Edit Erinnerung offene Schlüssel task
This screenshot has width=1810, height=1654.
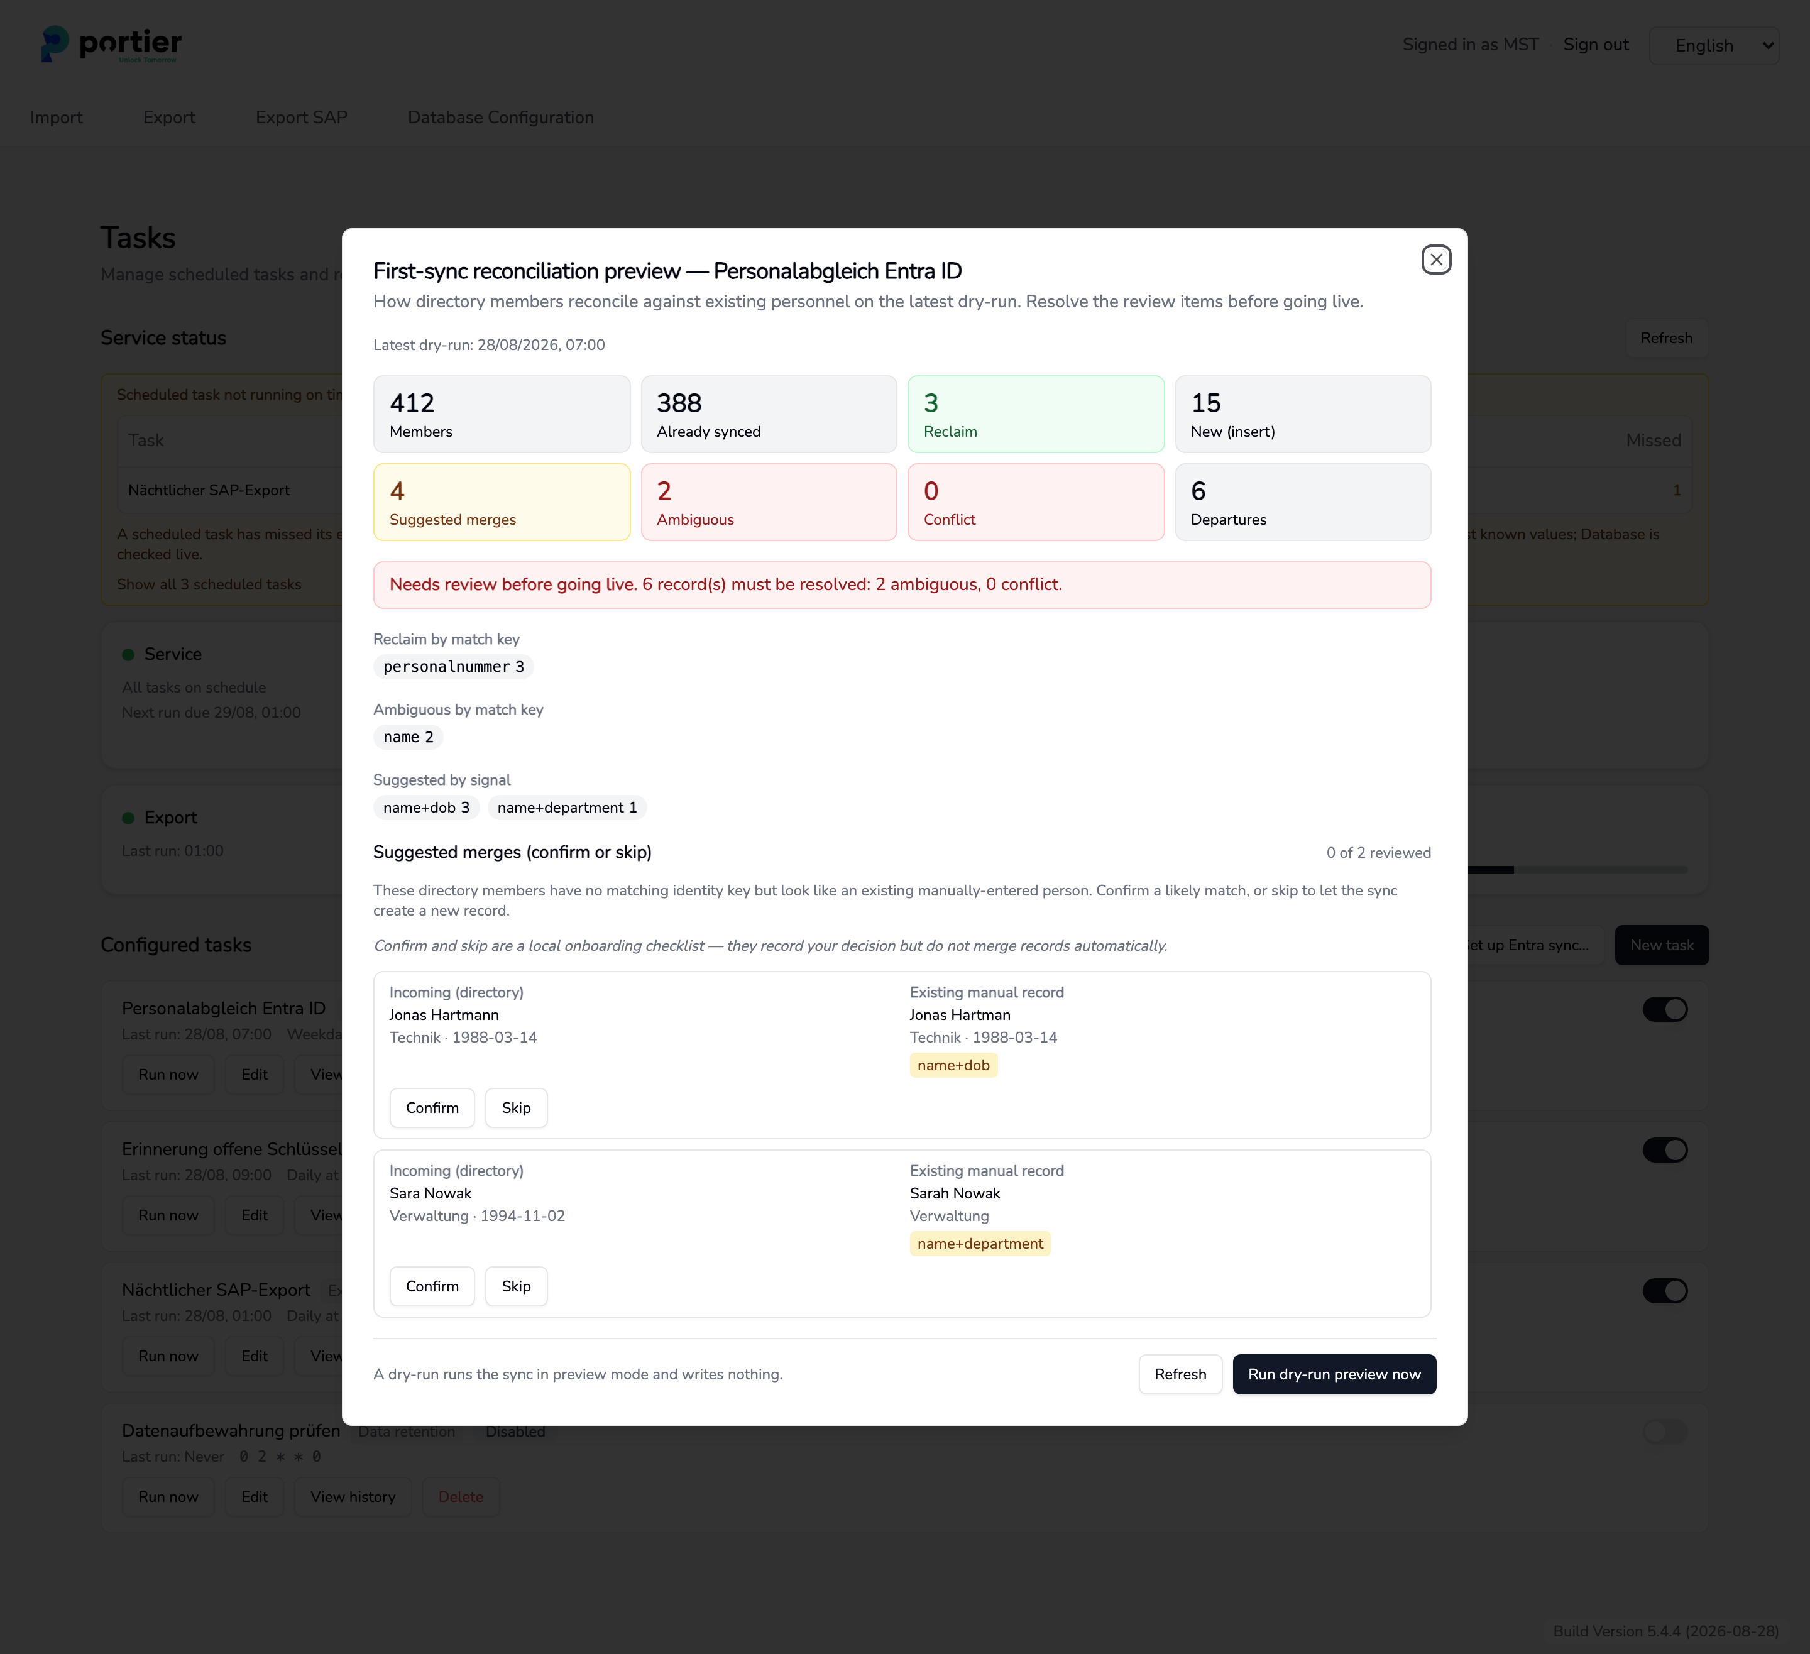click(254, 1215)
